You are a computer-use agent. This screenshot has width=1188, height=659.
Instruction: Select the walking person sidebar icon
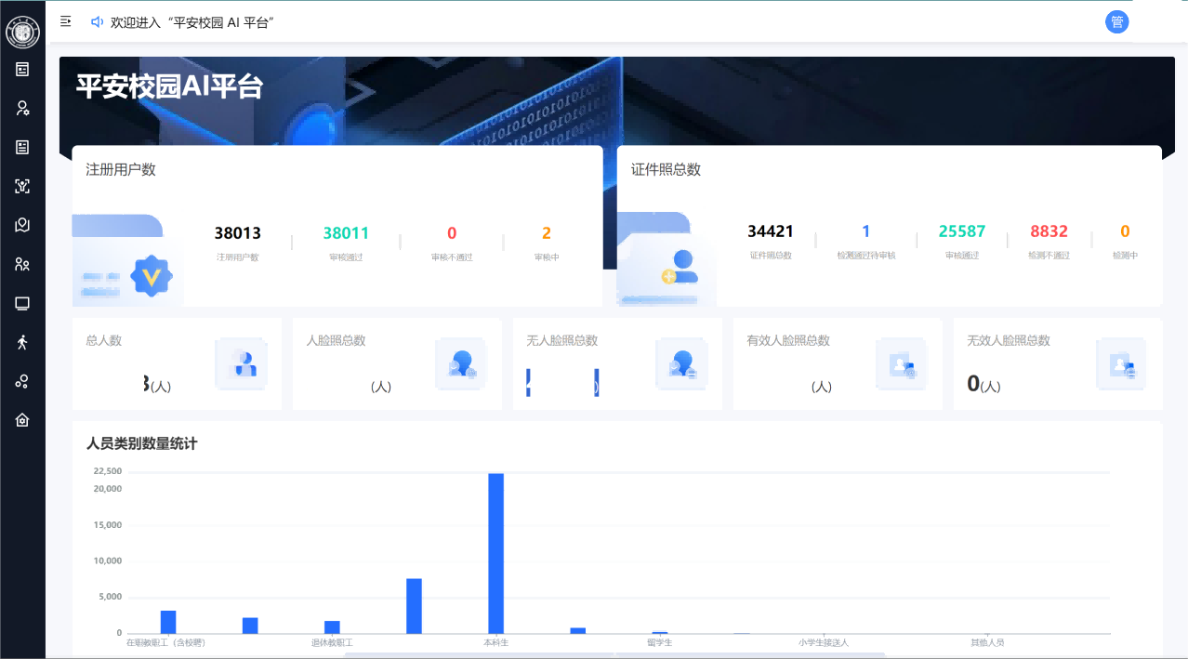tap(22, 342)
